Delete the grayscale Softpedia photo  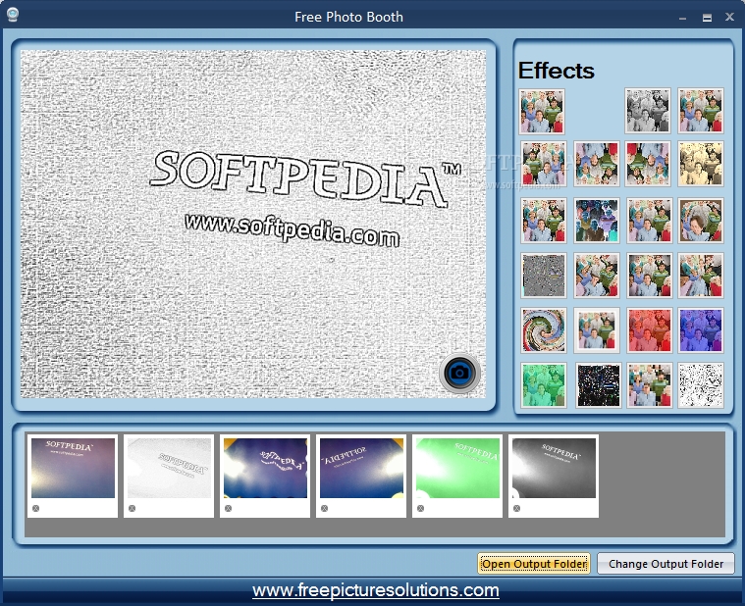tap(517, 508)
